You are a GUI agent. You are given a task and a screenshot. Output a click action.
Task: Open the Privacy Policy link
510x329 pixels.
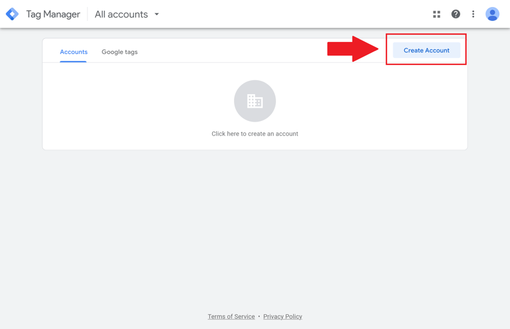point(282,316)
